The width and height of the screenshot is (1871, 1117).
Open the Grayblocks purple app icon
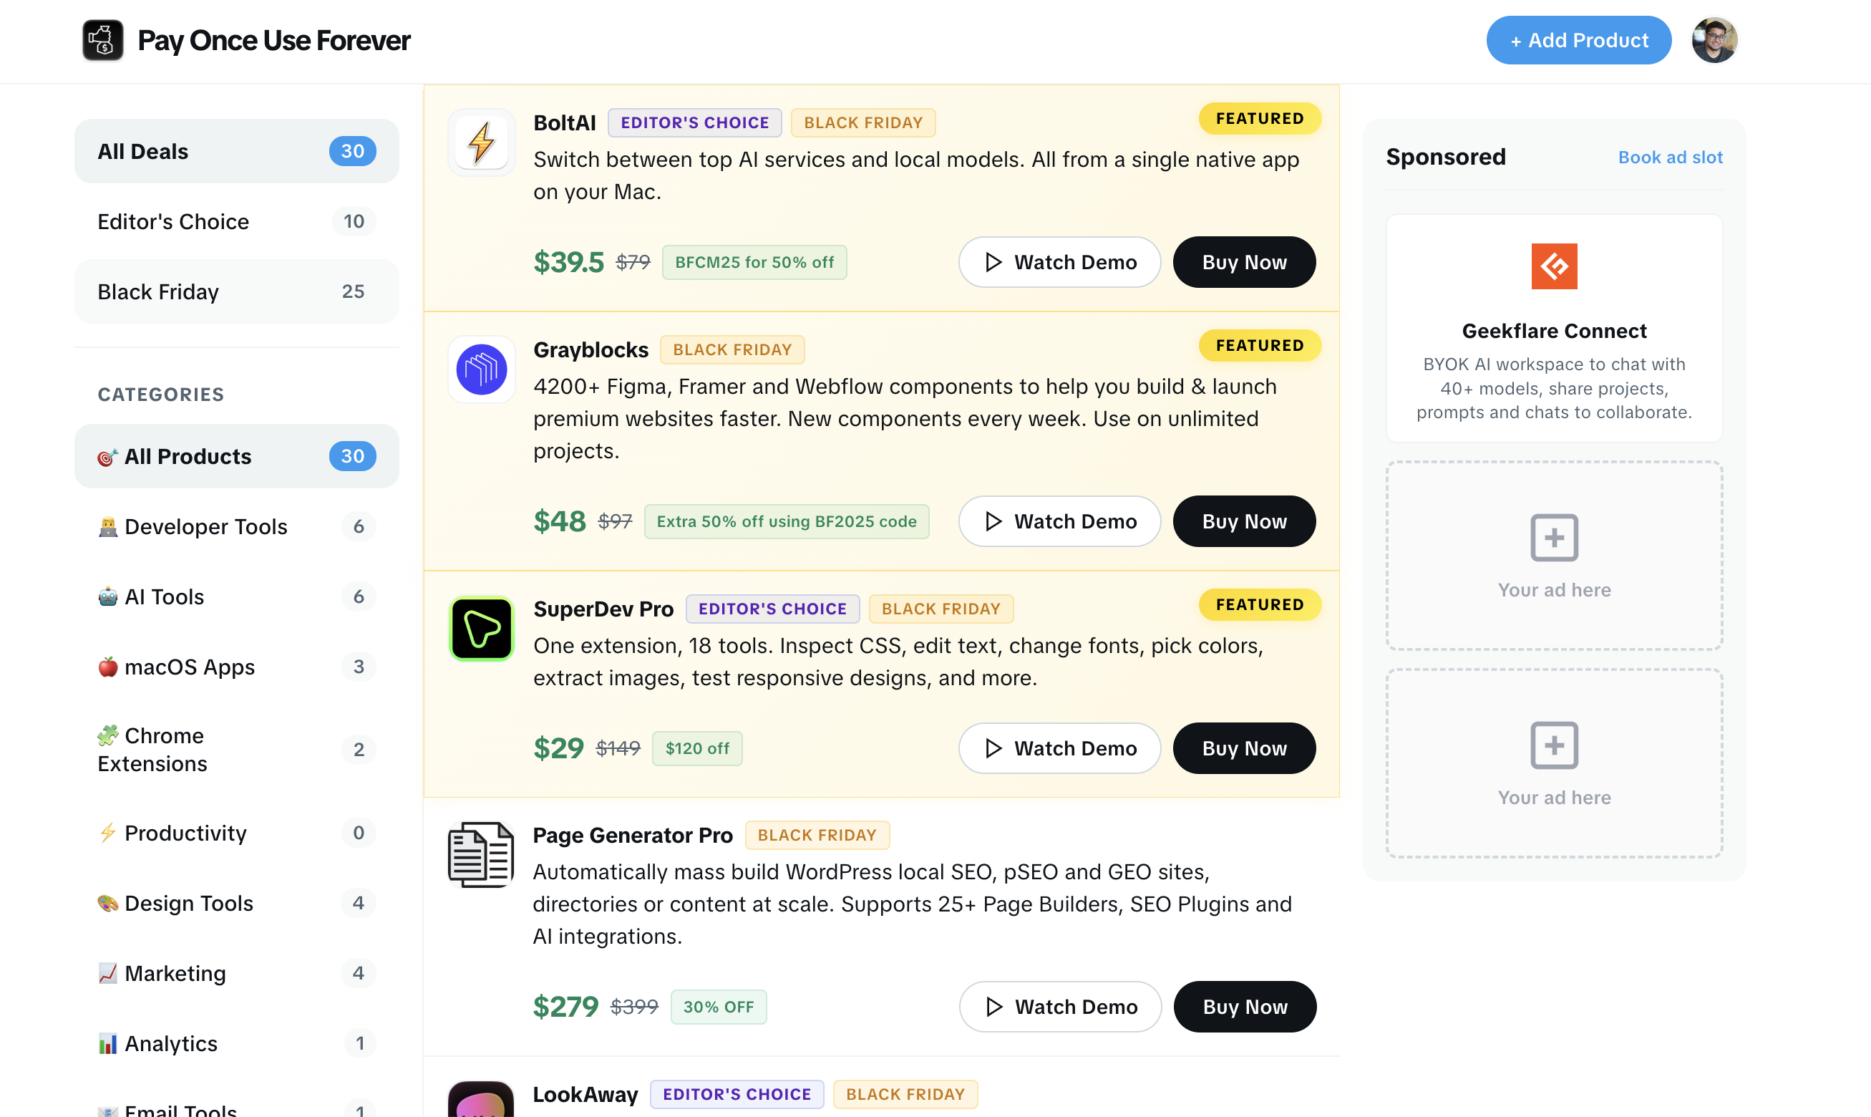(x=482, y=369)
